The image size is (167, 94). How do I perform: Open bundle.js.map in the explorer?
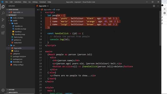[x=20, y=34]
